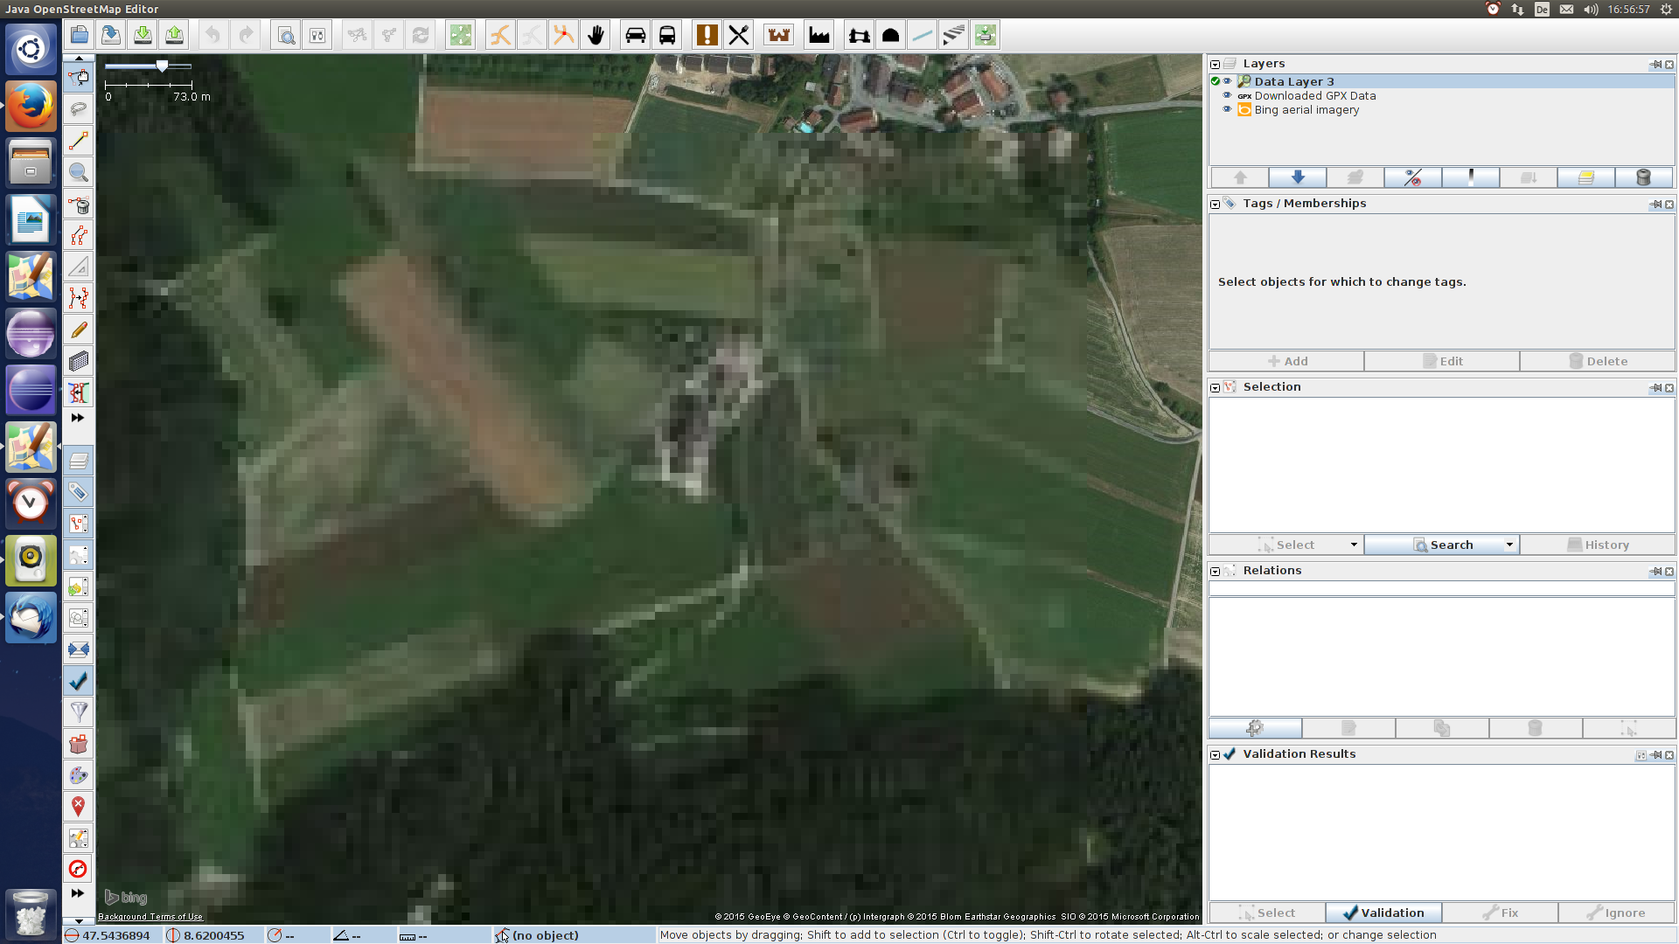Collapse the Layers panel
The width and height of the screenshot is (1679, 944).
click(x=1215, y=64)
